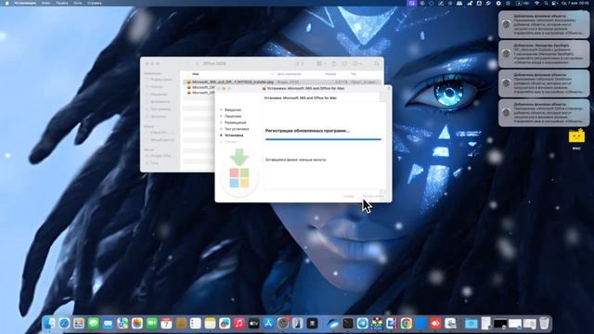The width and height of the screenshot is (594, 334).
Task: Launch Safari from the Dock
Action: click(x=64, y=324)
